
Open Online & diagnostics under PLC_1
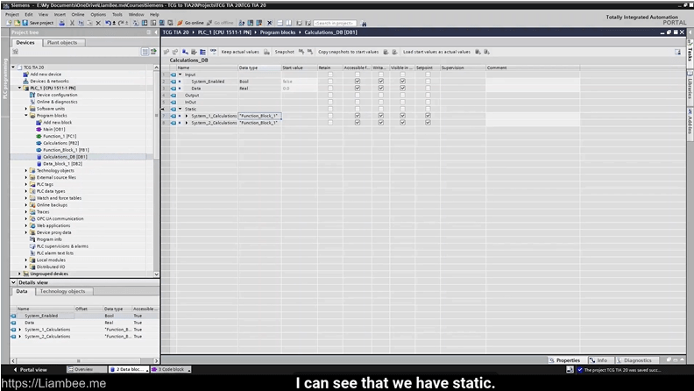pyautogui.click(x=58, y=102)
